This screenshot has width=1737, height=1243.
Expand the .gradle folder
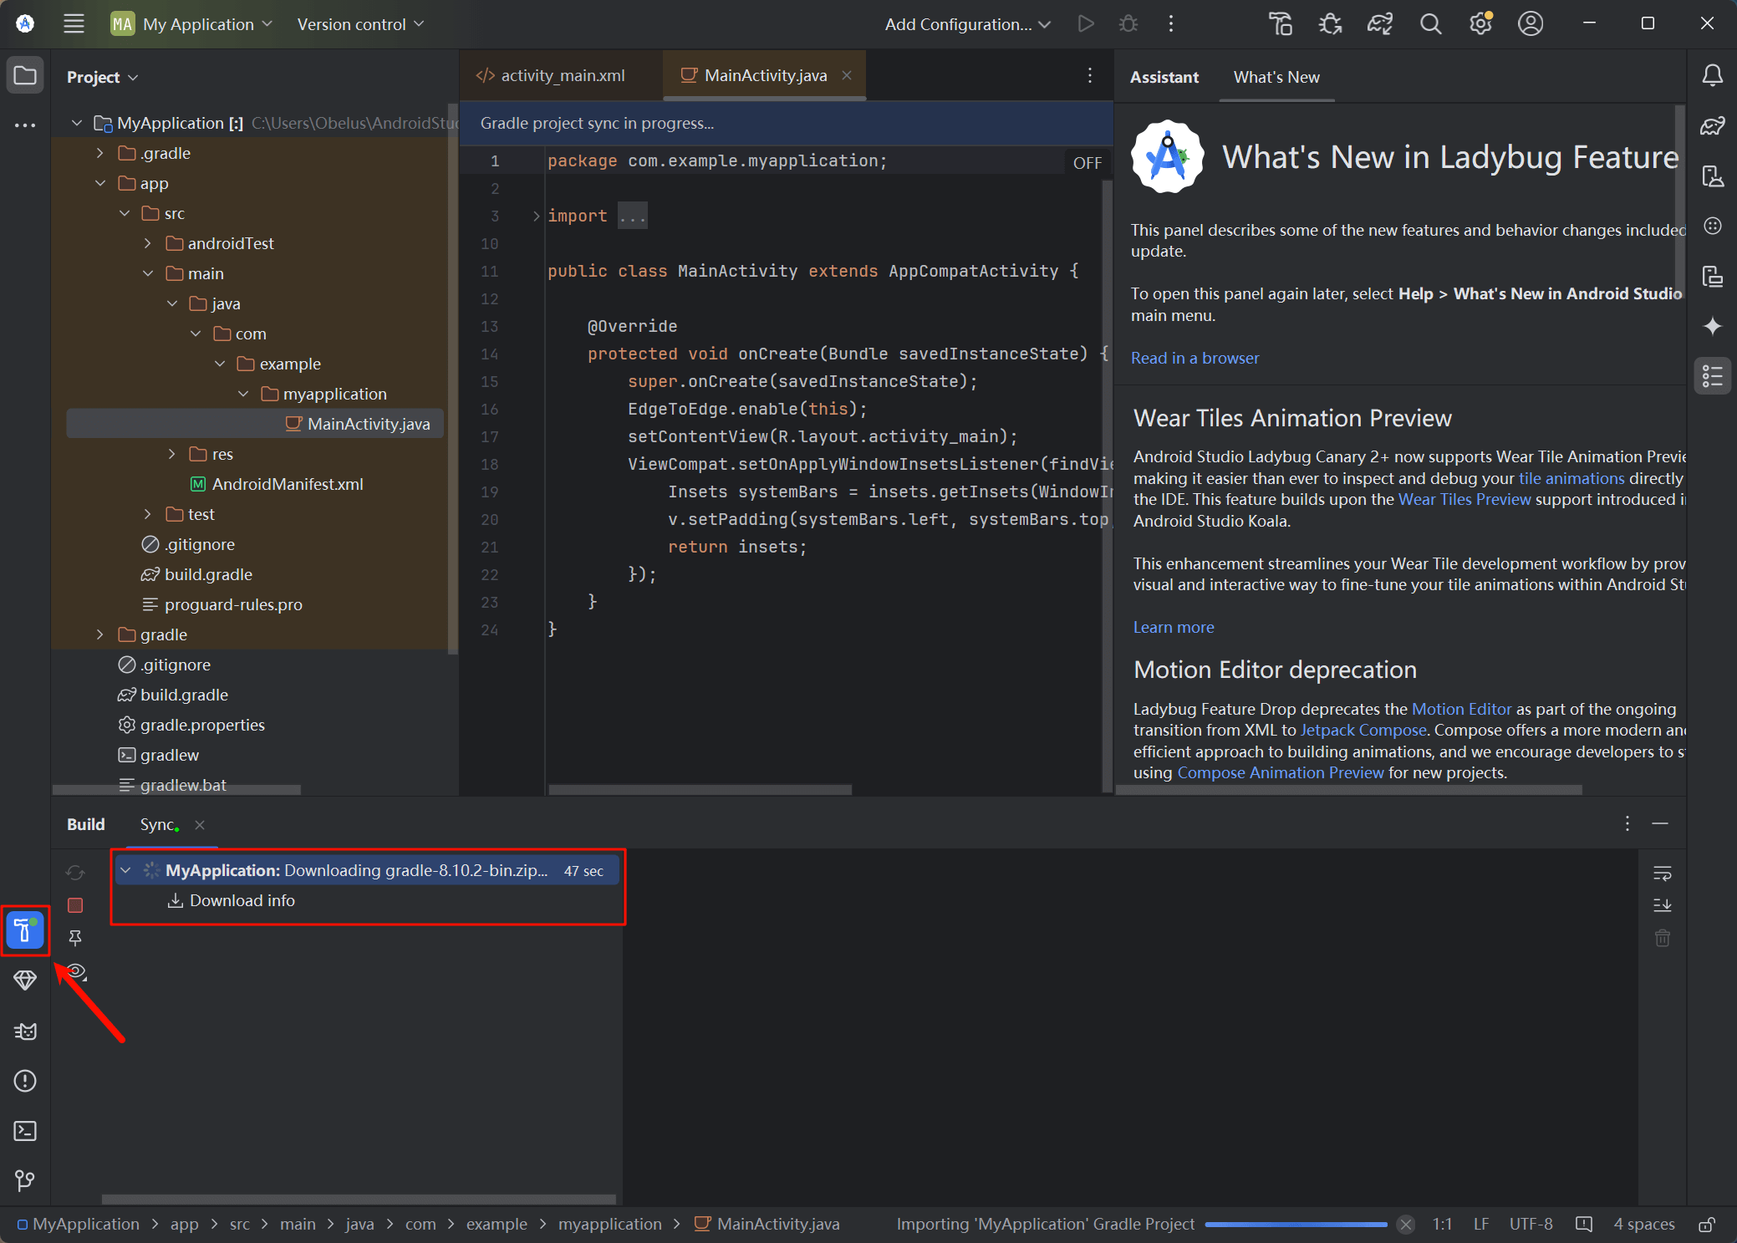point(100,153)
